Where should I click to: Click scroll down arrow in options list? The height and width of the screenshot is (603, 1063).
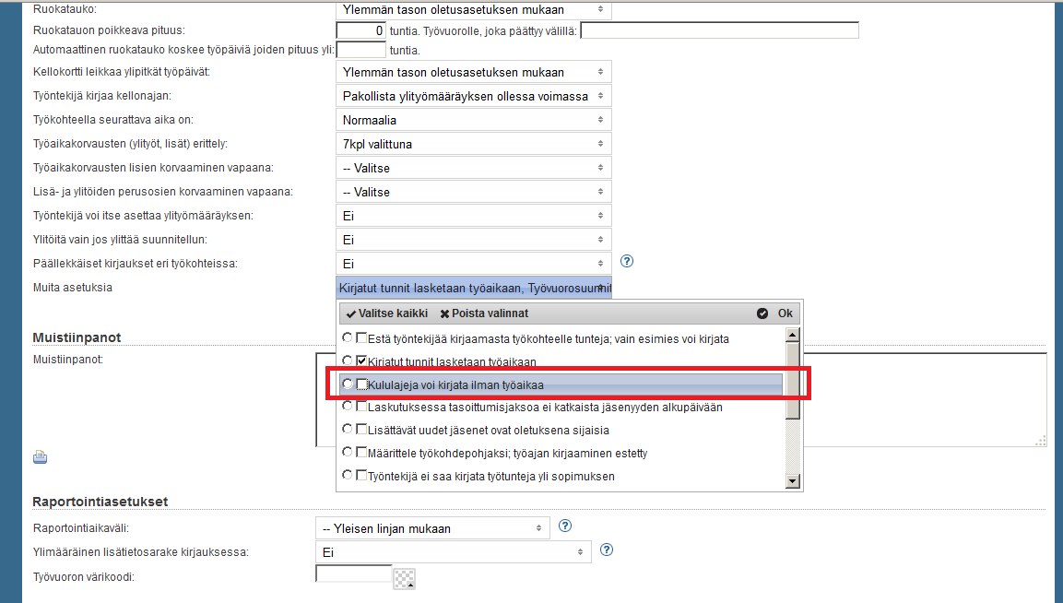coord(792,480)
